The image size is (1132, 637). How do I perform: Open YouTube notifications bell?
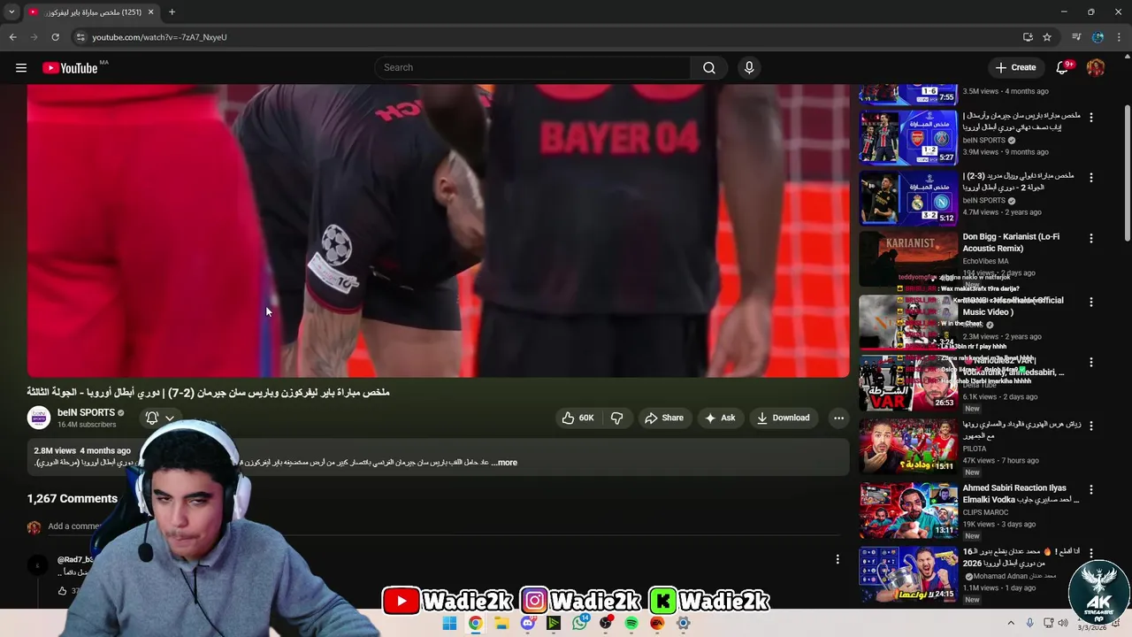[1063, 67]
